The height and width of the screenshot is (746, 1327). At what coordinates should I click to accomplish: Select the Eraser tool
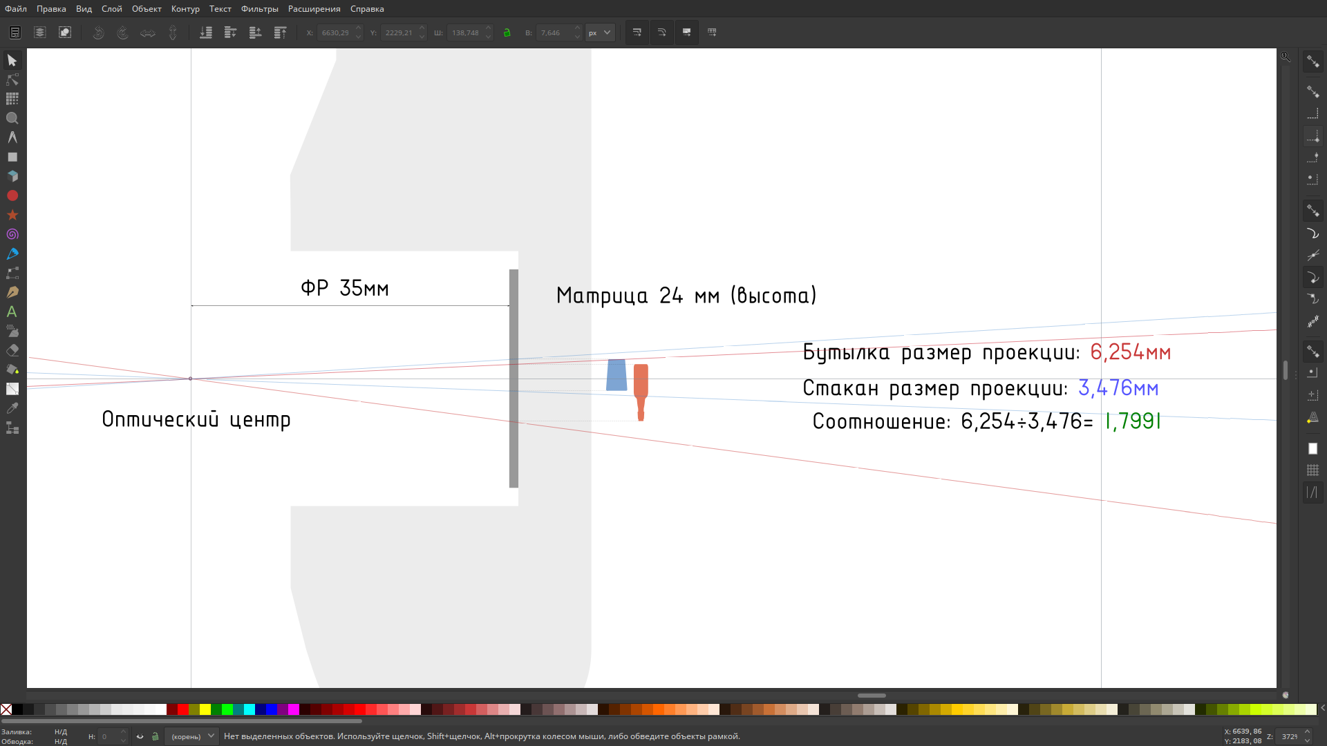tap(12, 351)
